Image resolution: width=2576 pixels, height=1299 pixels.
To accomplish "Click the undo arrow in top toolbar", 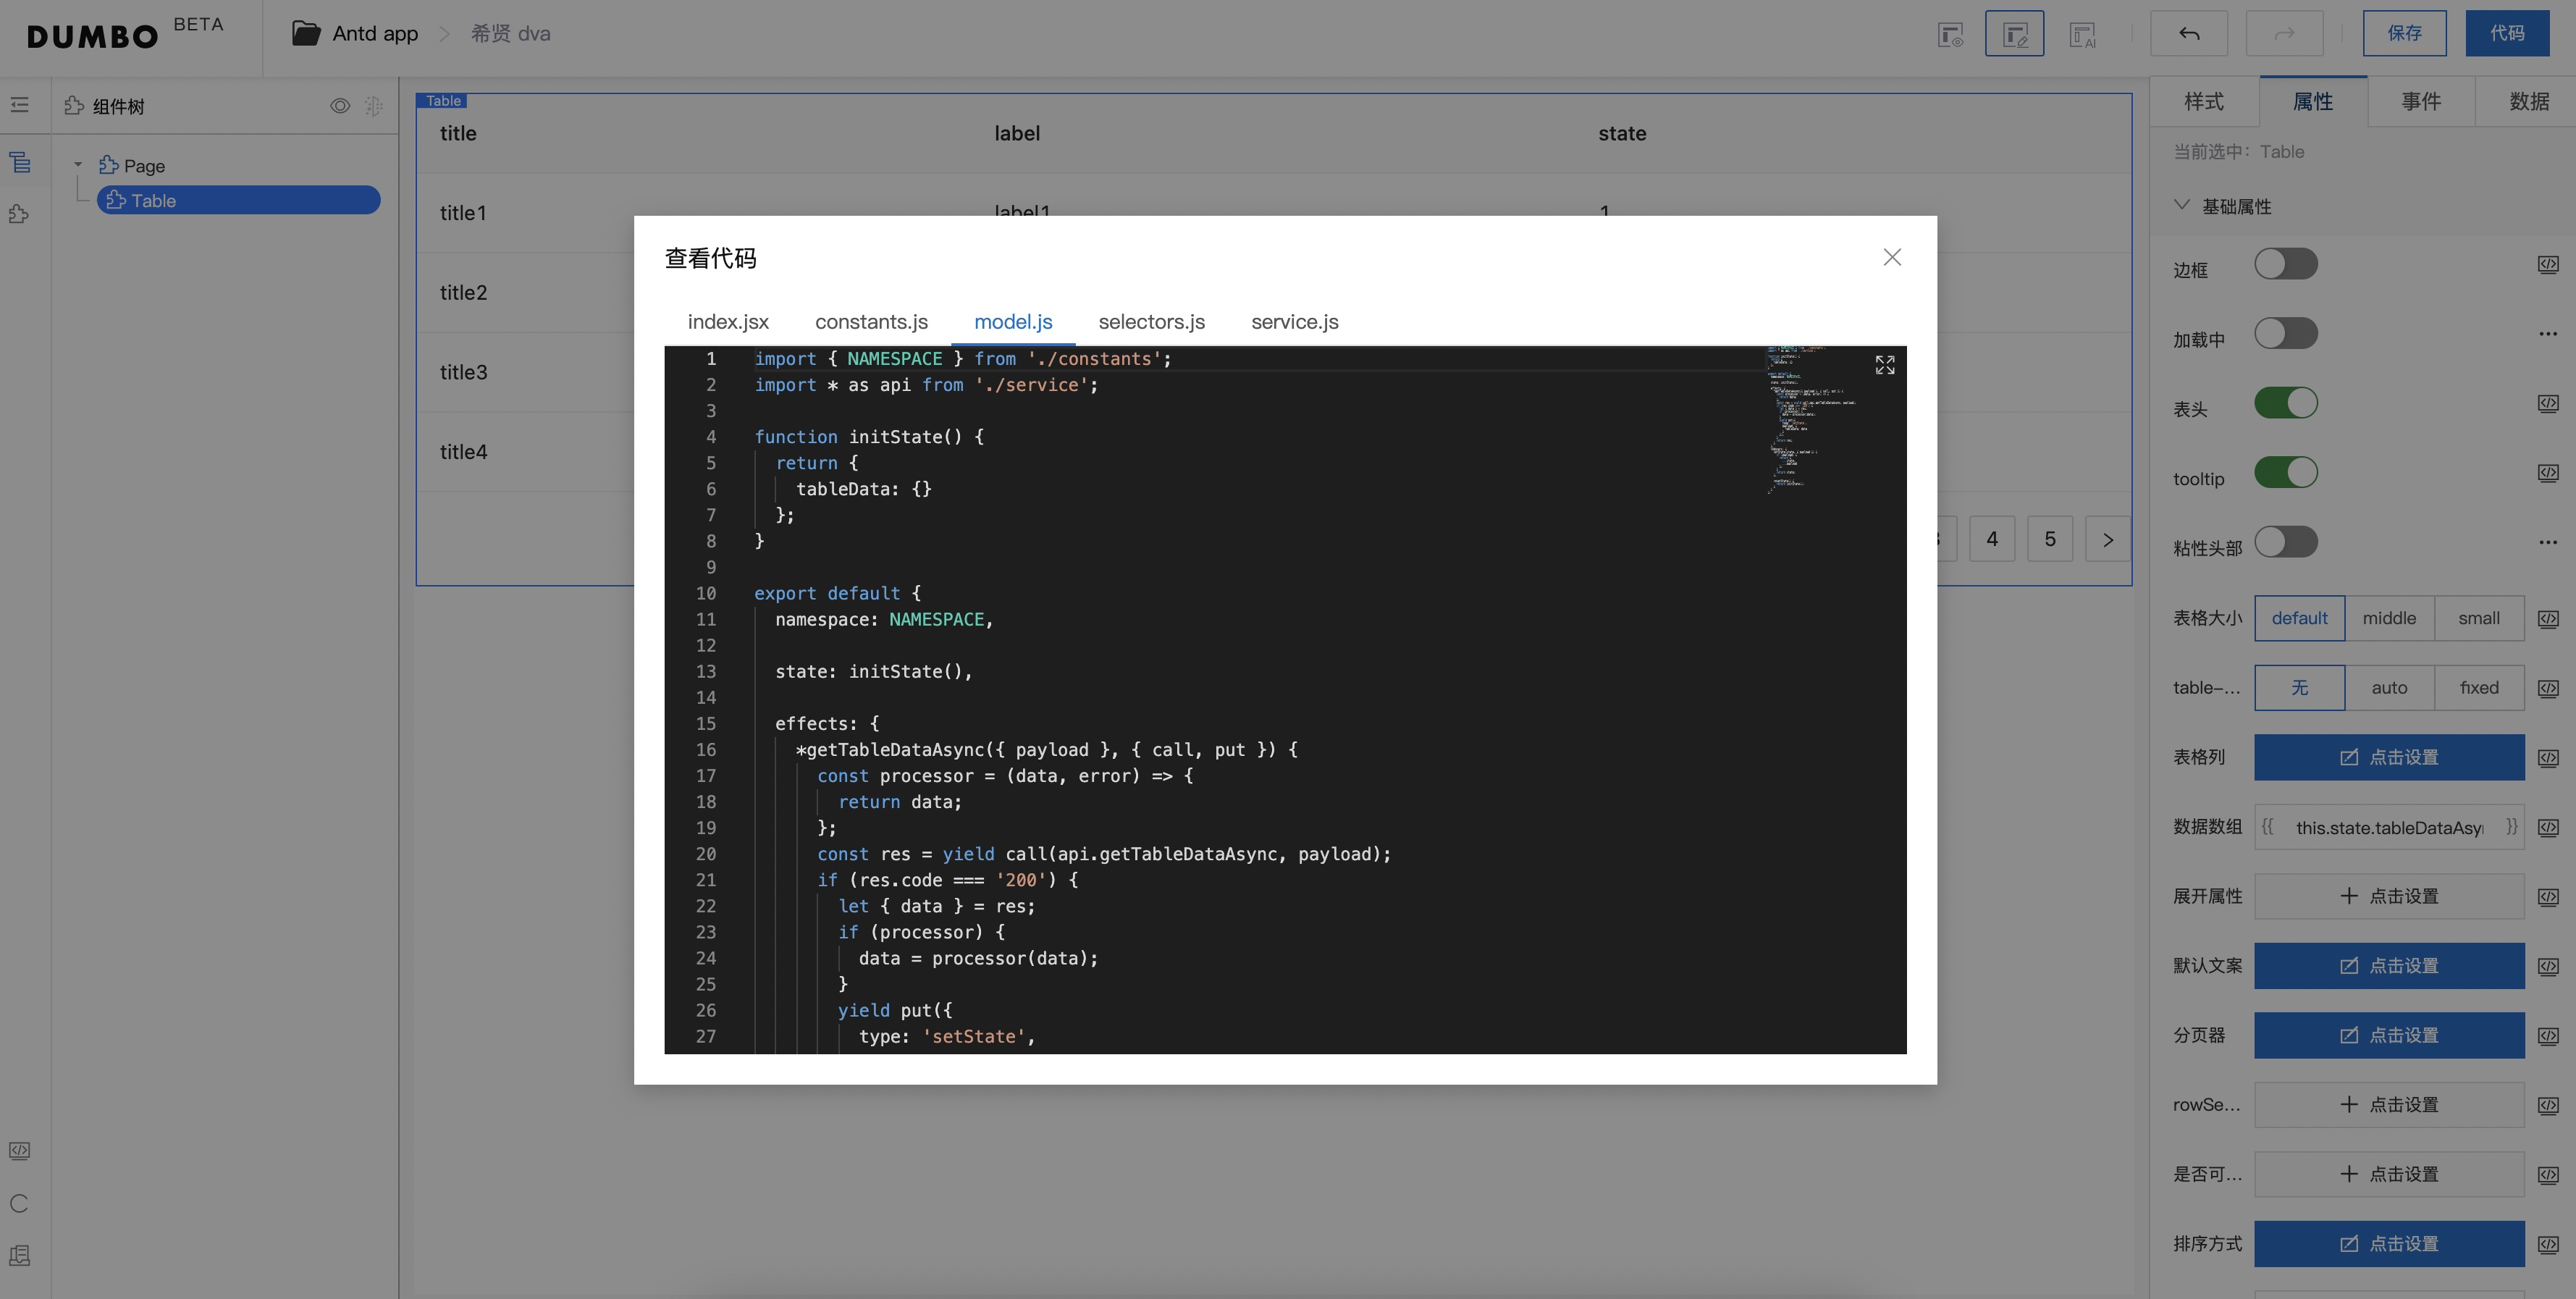I will tap(2188, 34).
